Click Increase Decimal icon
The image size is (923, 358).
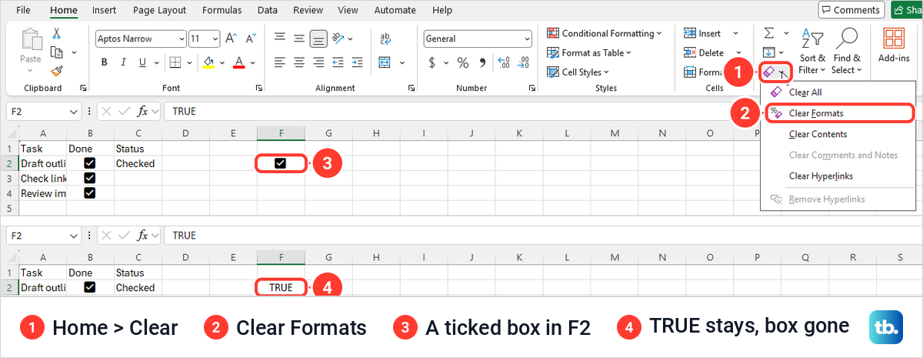[x=504, y=62]
